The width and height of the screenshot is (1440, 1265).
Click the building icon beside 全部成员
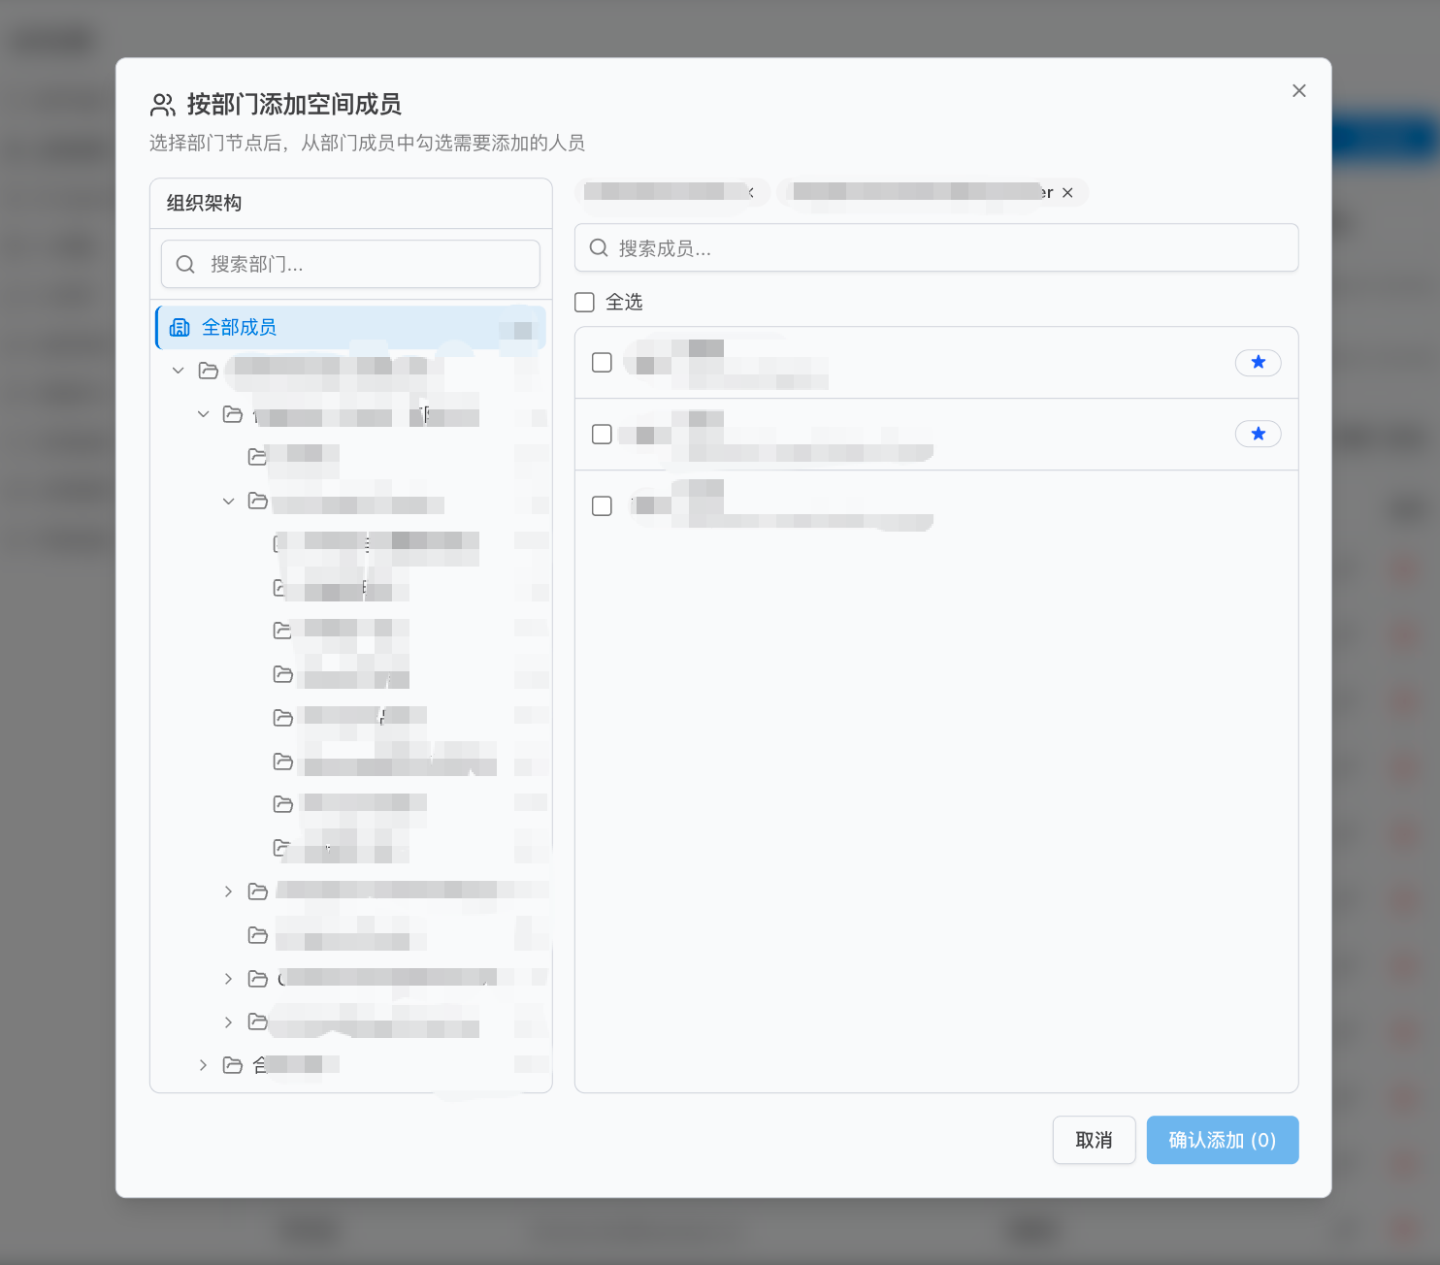pyautogui.click(x=179, y=327)
